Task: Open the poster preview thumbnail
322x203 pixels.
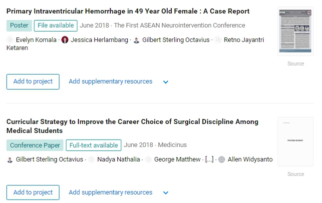Action: click(x=296, y=31)
